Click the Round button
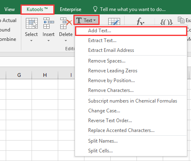 point(5,30)
